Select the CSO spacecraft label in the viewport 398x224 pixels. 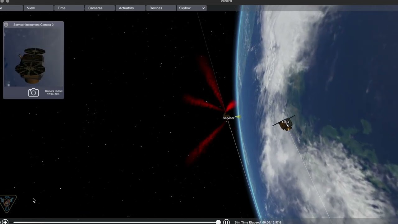coord(285,122)
